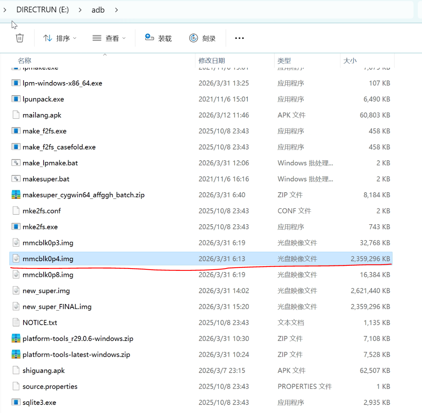Navigate to DIRECTRUN (E:) in address bar
This screenshot has height=413, width=422.
[42, 10]
